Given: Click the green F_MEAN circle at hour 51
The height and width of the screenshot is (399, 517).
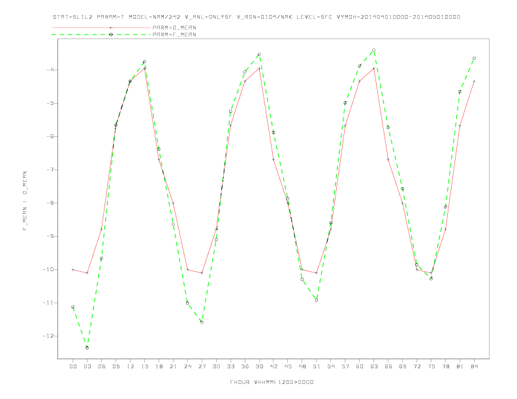Looking at the screenshot, I should coord(317,301).
